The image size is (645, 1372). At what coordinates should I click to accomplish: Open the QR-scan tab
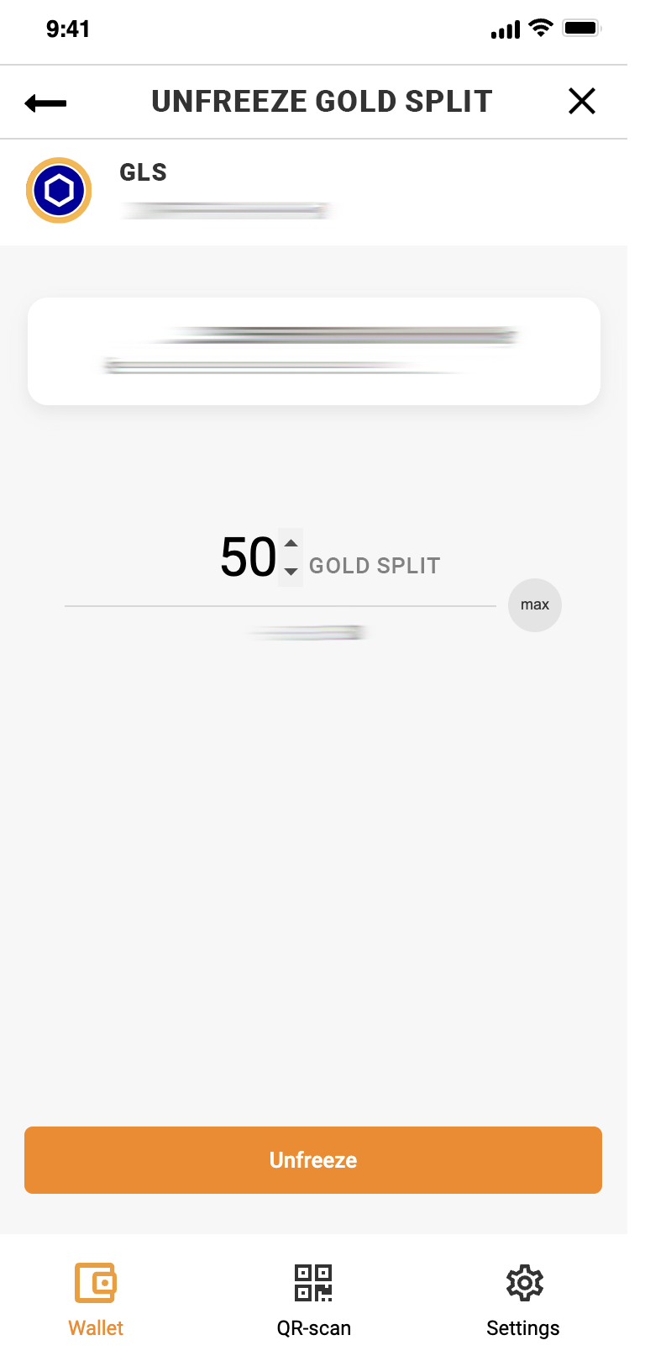click(x=313, y=1299)
